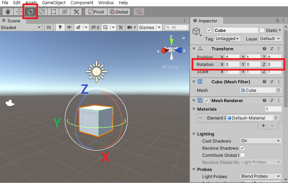
Task: Select the camera icon in scene
Action: coord(10,103)
